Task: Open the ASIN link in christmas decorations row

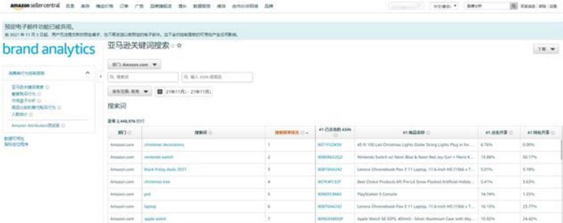Action: point(330,145)
